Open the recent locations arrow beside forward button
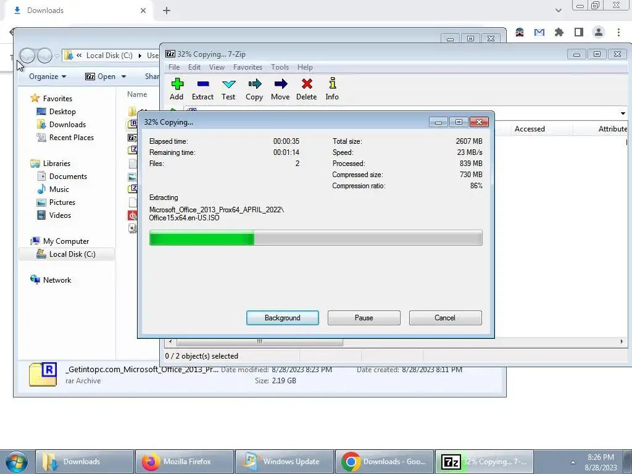 point(57,56)
